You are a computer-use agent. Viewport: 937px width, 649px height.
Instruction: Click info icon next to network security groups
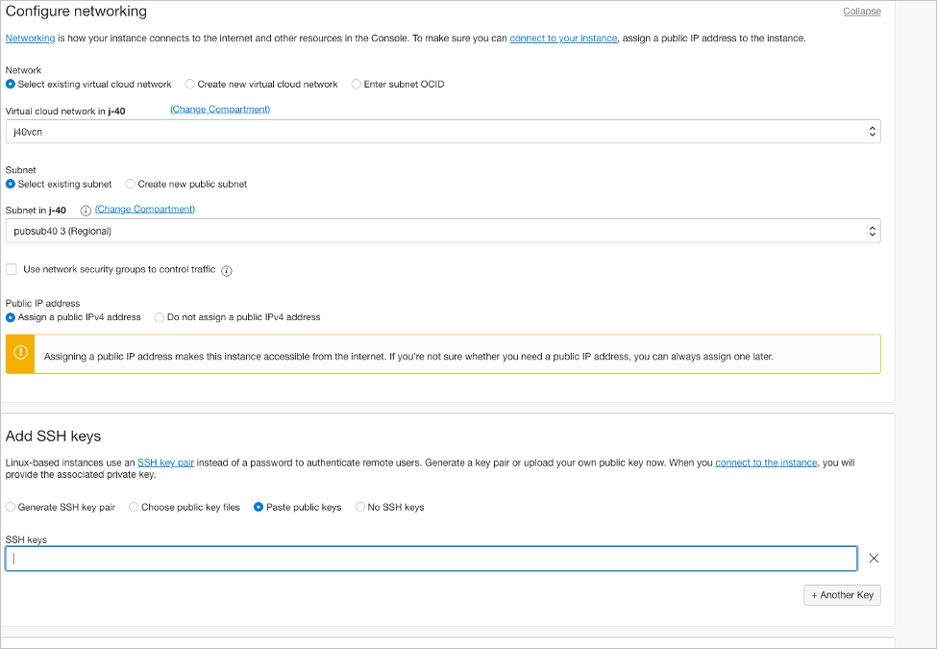[227, 271]
